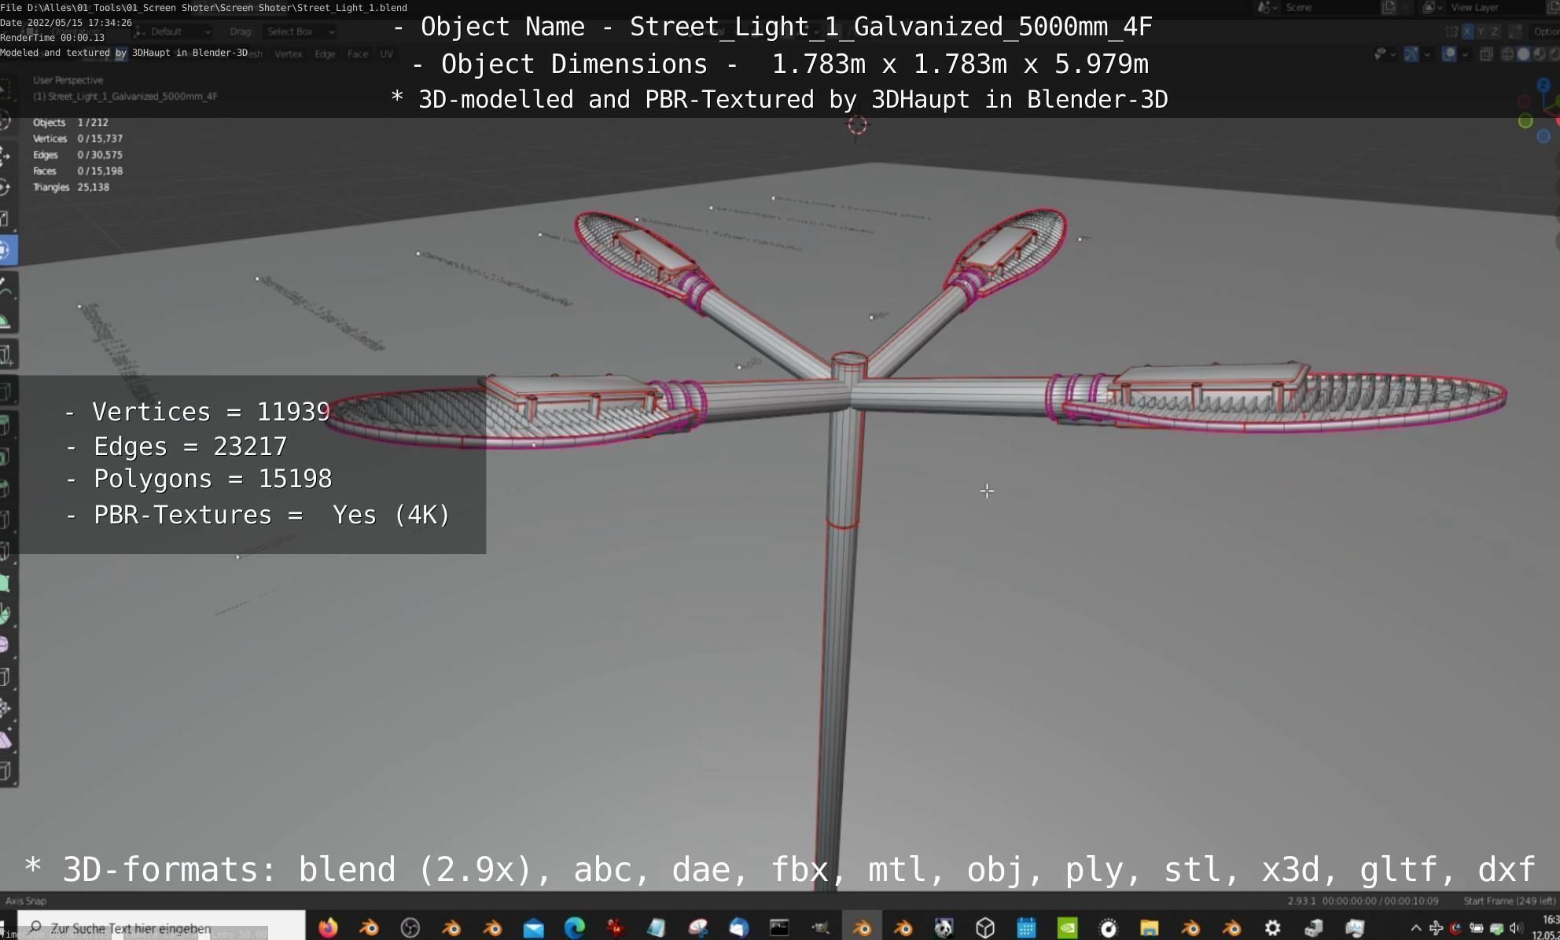Open the Mail app from taskbar
The height and width of the screenshot is (940, 1560).
[x=534, y=927]
